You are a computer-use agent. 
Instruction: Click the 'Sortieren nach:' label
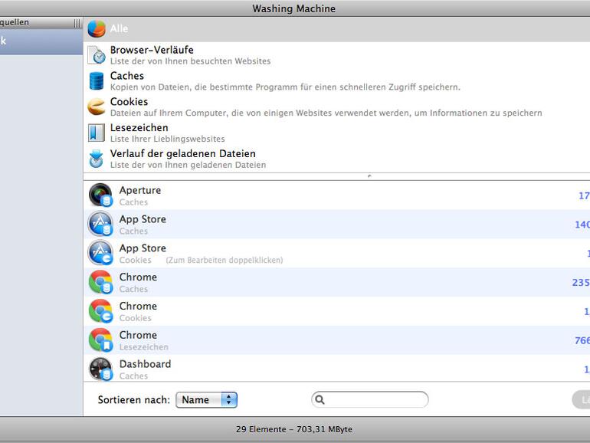point(134,400)
